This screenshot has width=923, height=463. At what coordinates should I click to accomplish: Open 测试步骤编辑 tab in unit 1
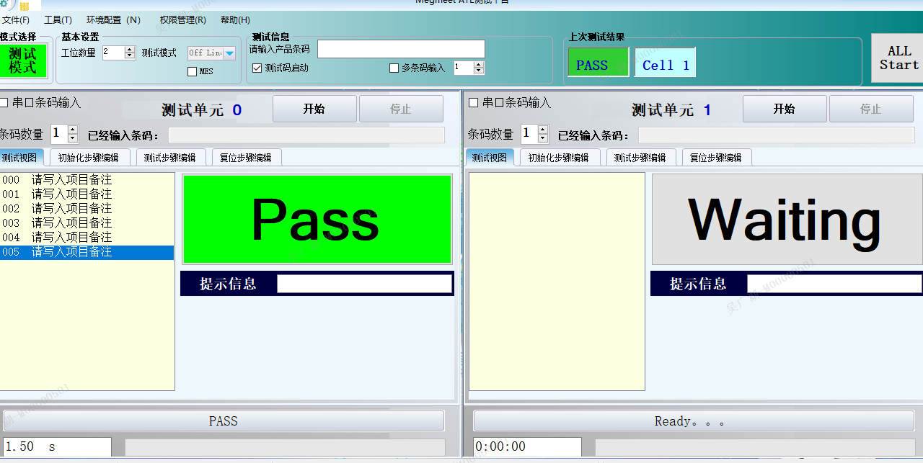tap(641, 158)
